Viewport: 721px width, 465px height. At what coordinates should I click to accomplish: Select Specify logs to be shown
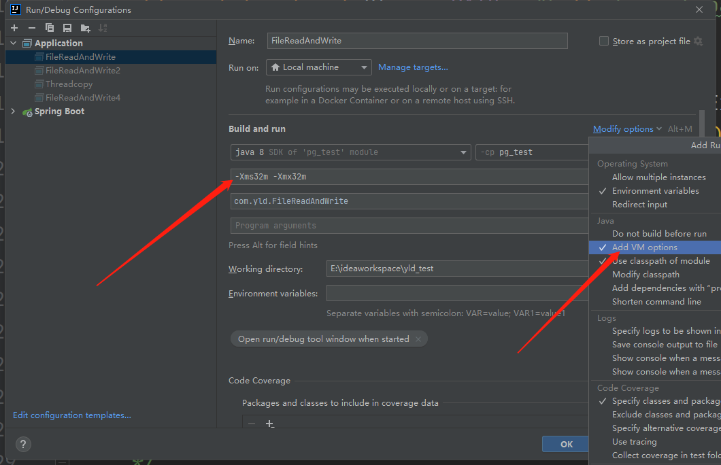tap(655, 331)
